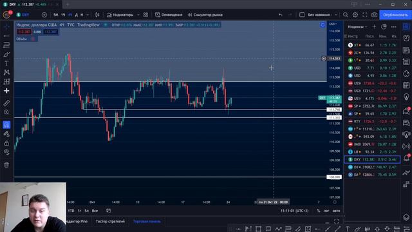The width and height of the screenshot is (412, 232).
Task: Open the forecasting and measurement tools
Action: [6, 82]
